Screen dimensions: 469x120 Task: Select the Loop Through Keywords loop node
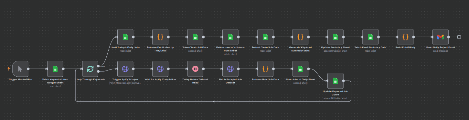pos(90,69)
